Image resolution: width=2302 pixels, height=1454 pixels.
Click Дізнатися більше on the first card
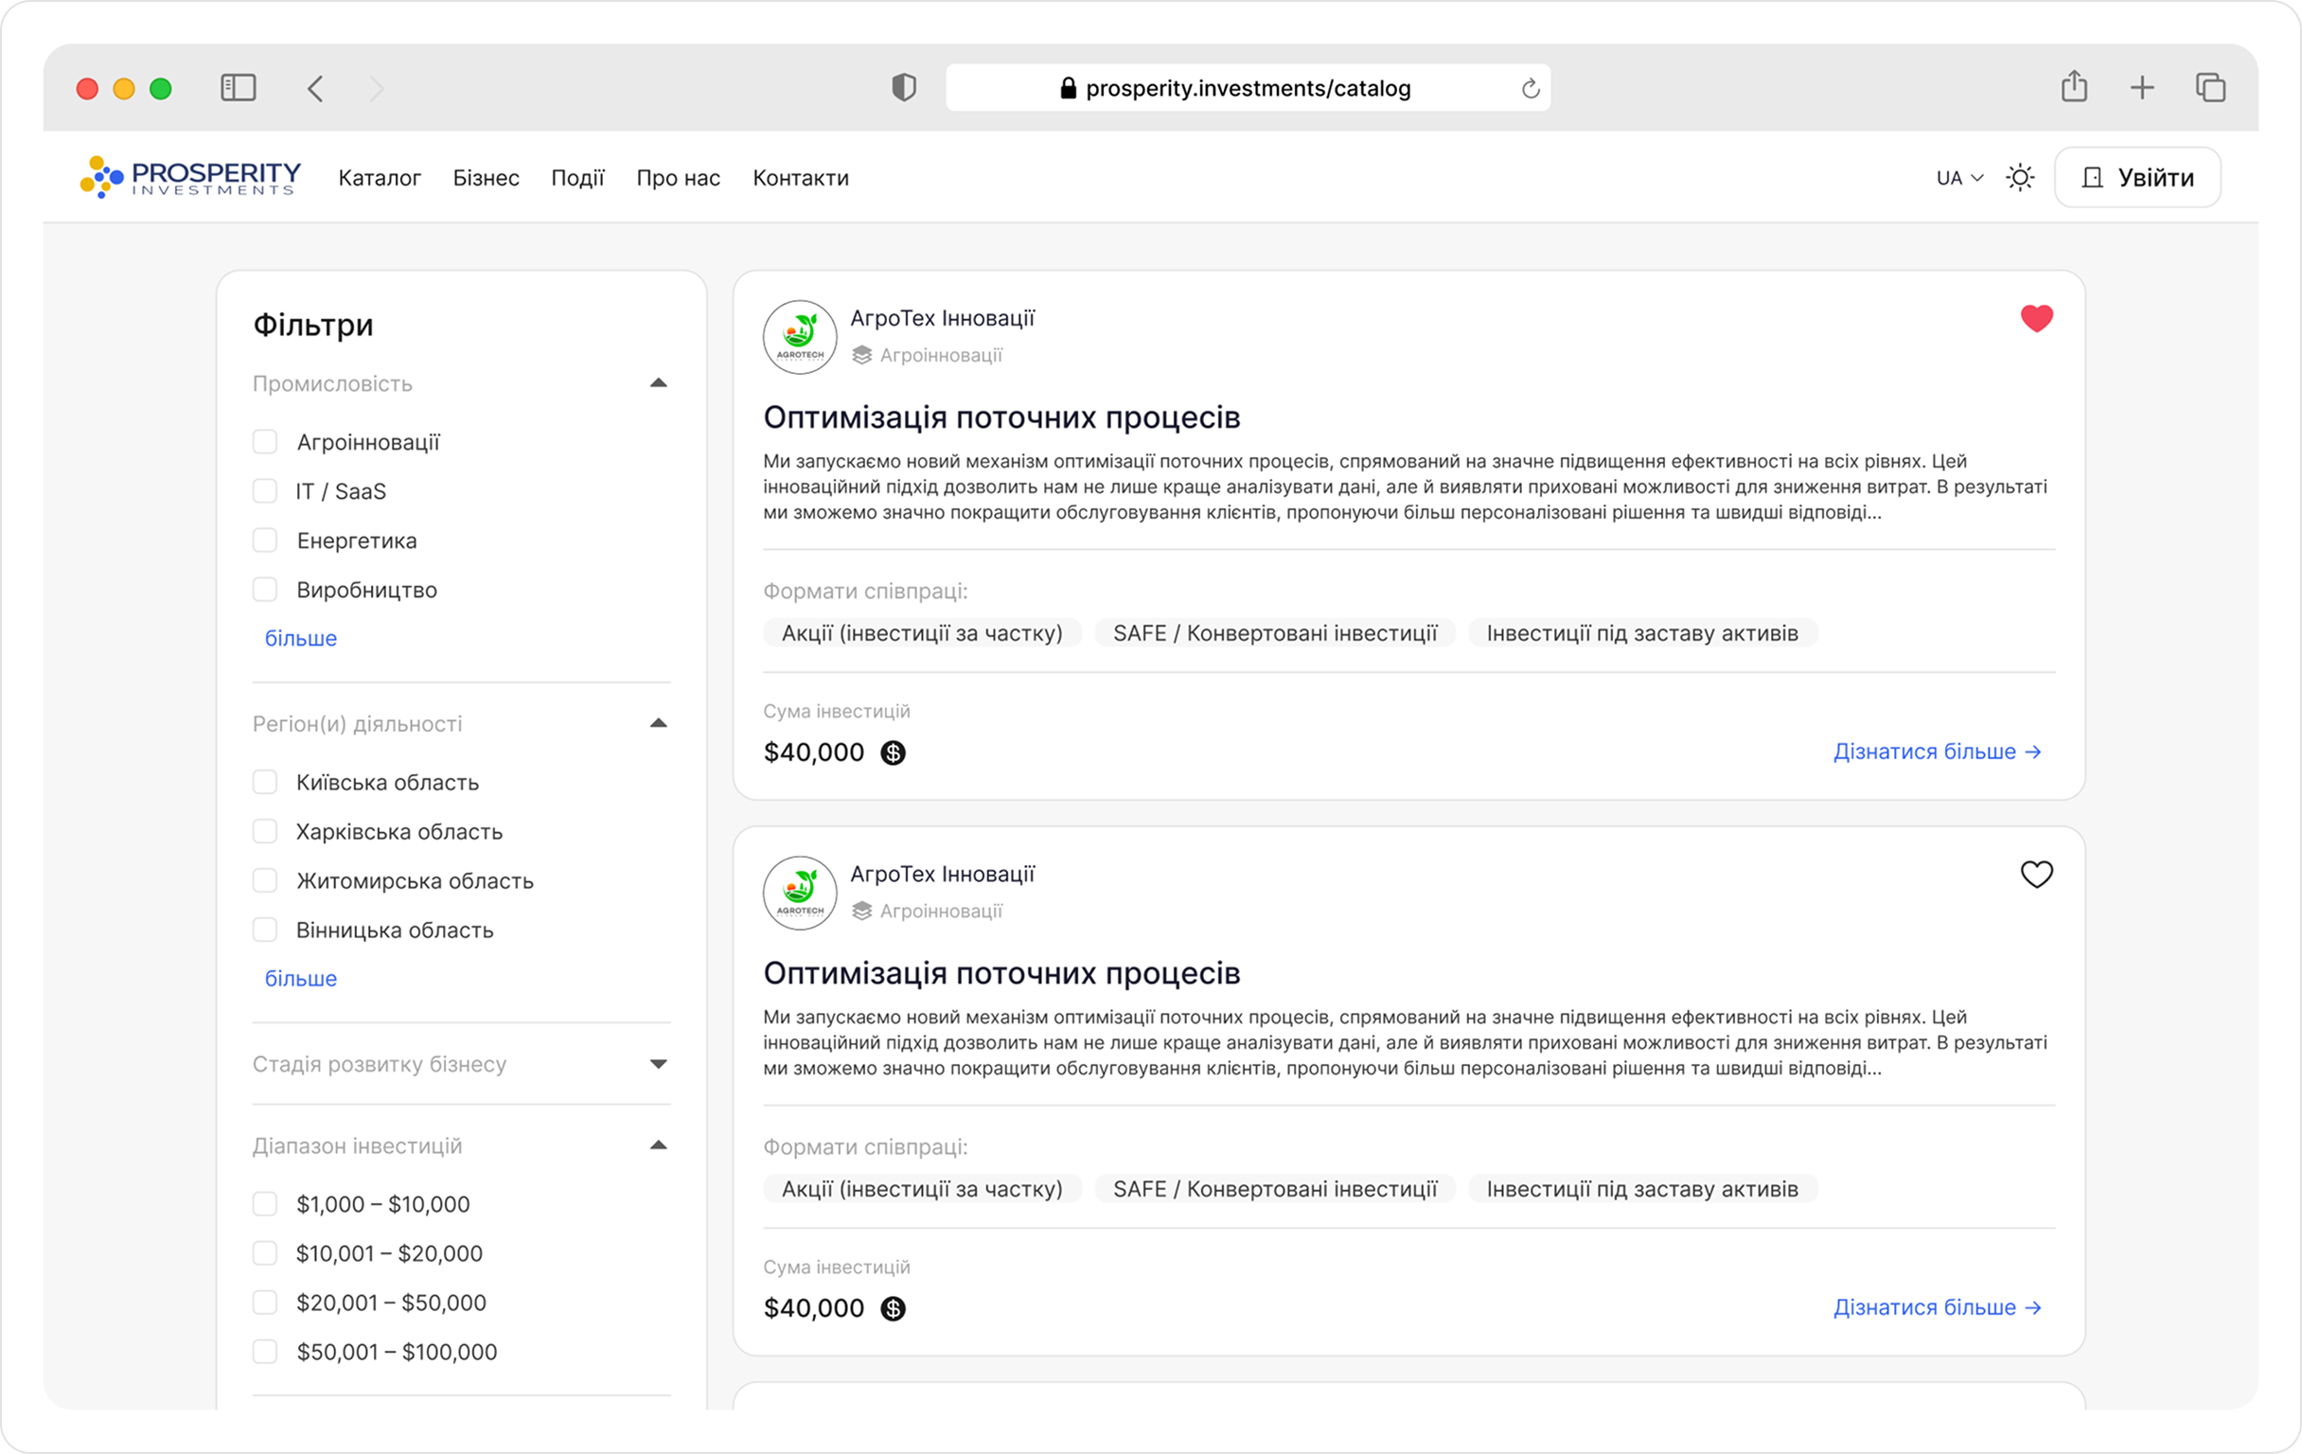[1937, 752]
